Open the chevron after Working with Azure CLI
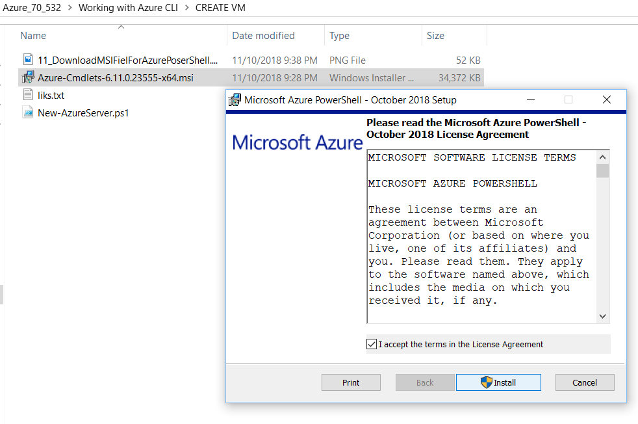Image resolution: width=638 pixels, height=424 pixels. click(x=188, y=8)
